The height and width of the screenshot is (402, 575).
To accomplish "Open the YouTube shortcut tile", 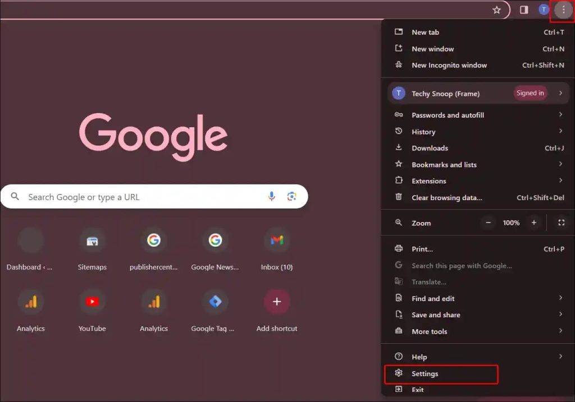I will (92, 302).
